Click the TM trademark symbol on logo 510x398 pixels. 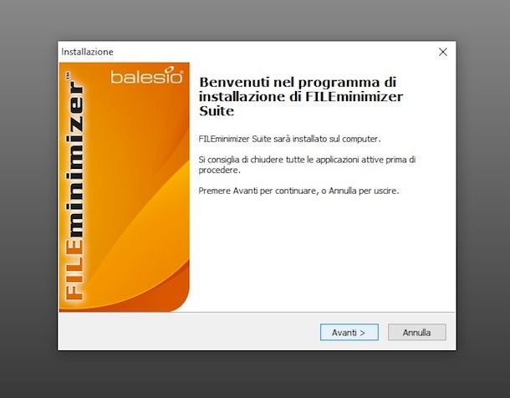pos(68,76)
